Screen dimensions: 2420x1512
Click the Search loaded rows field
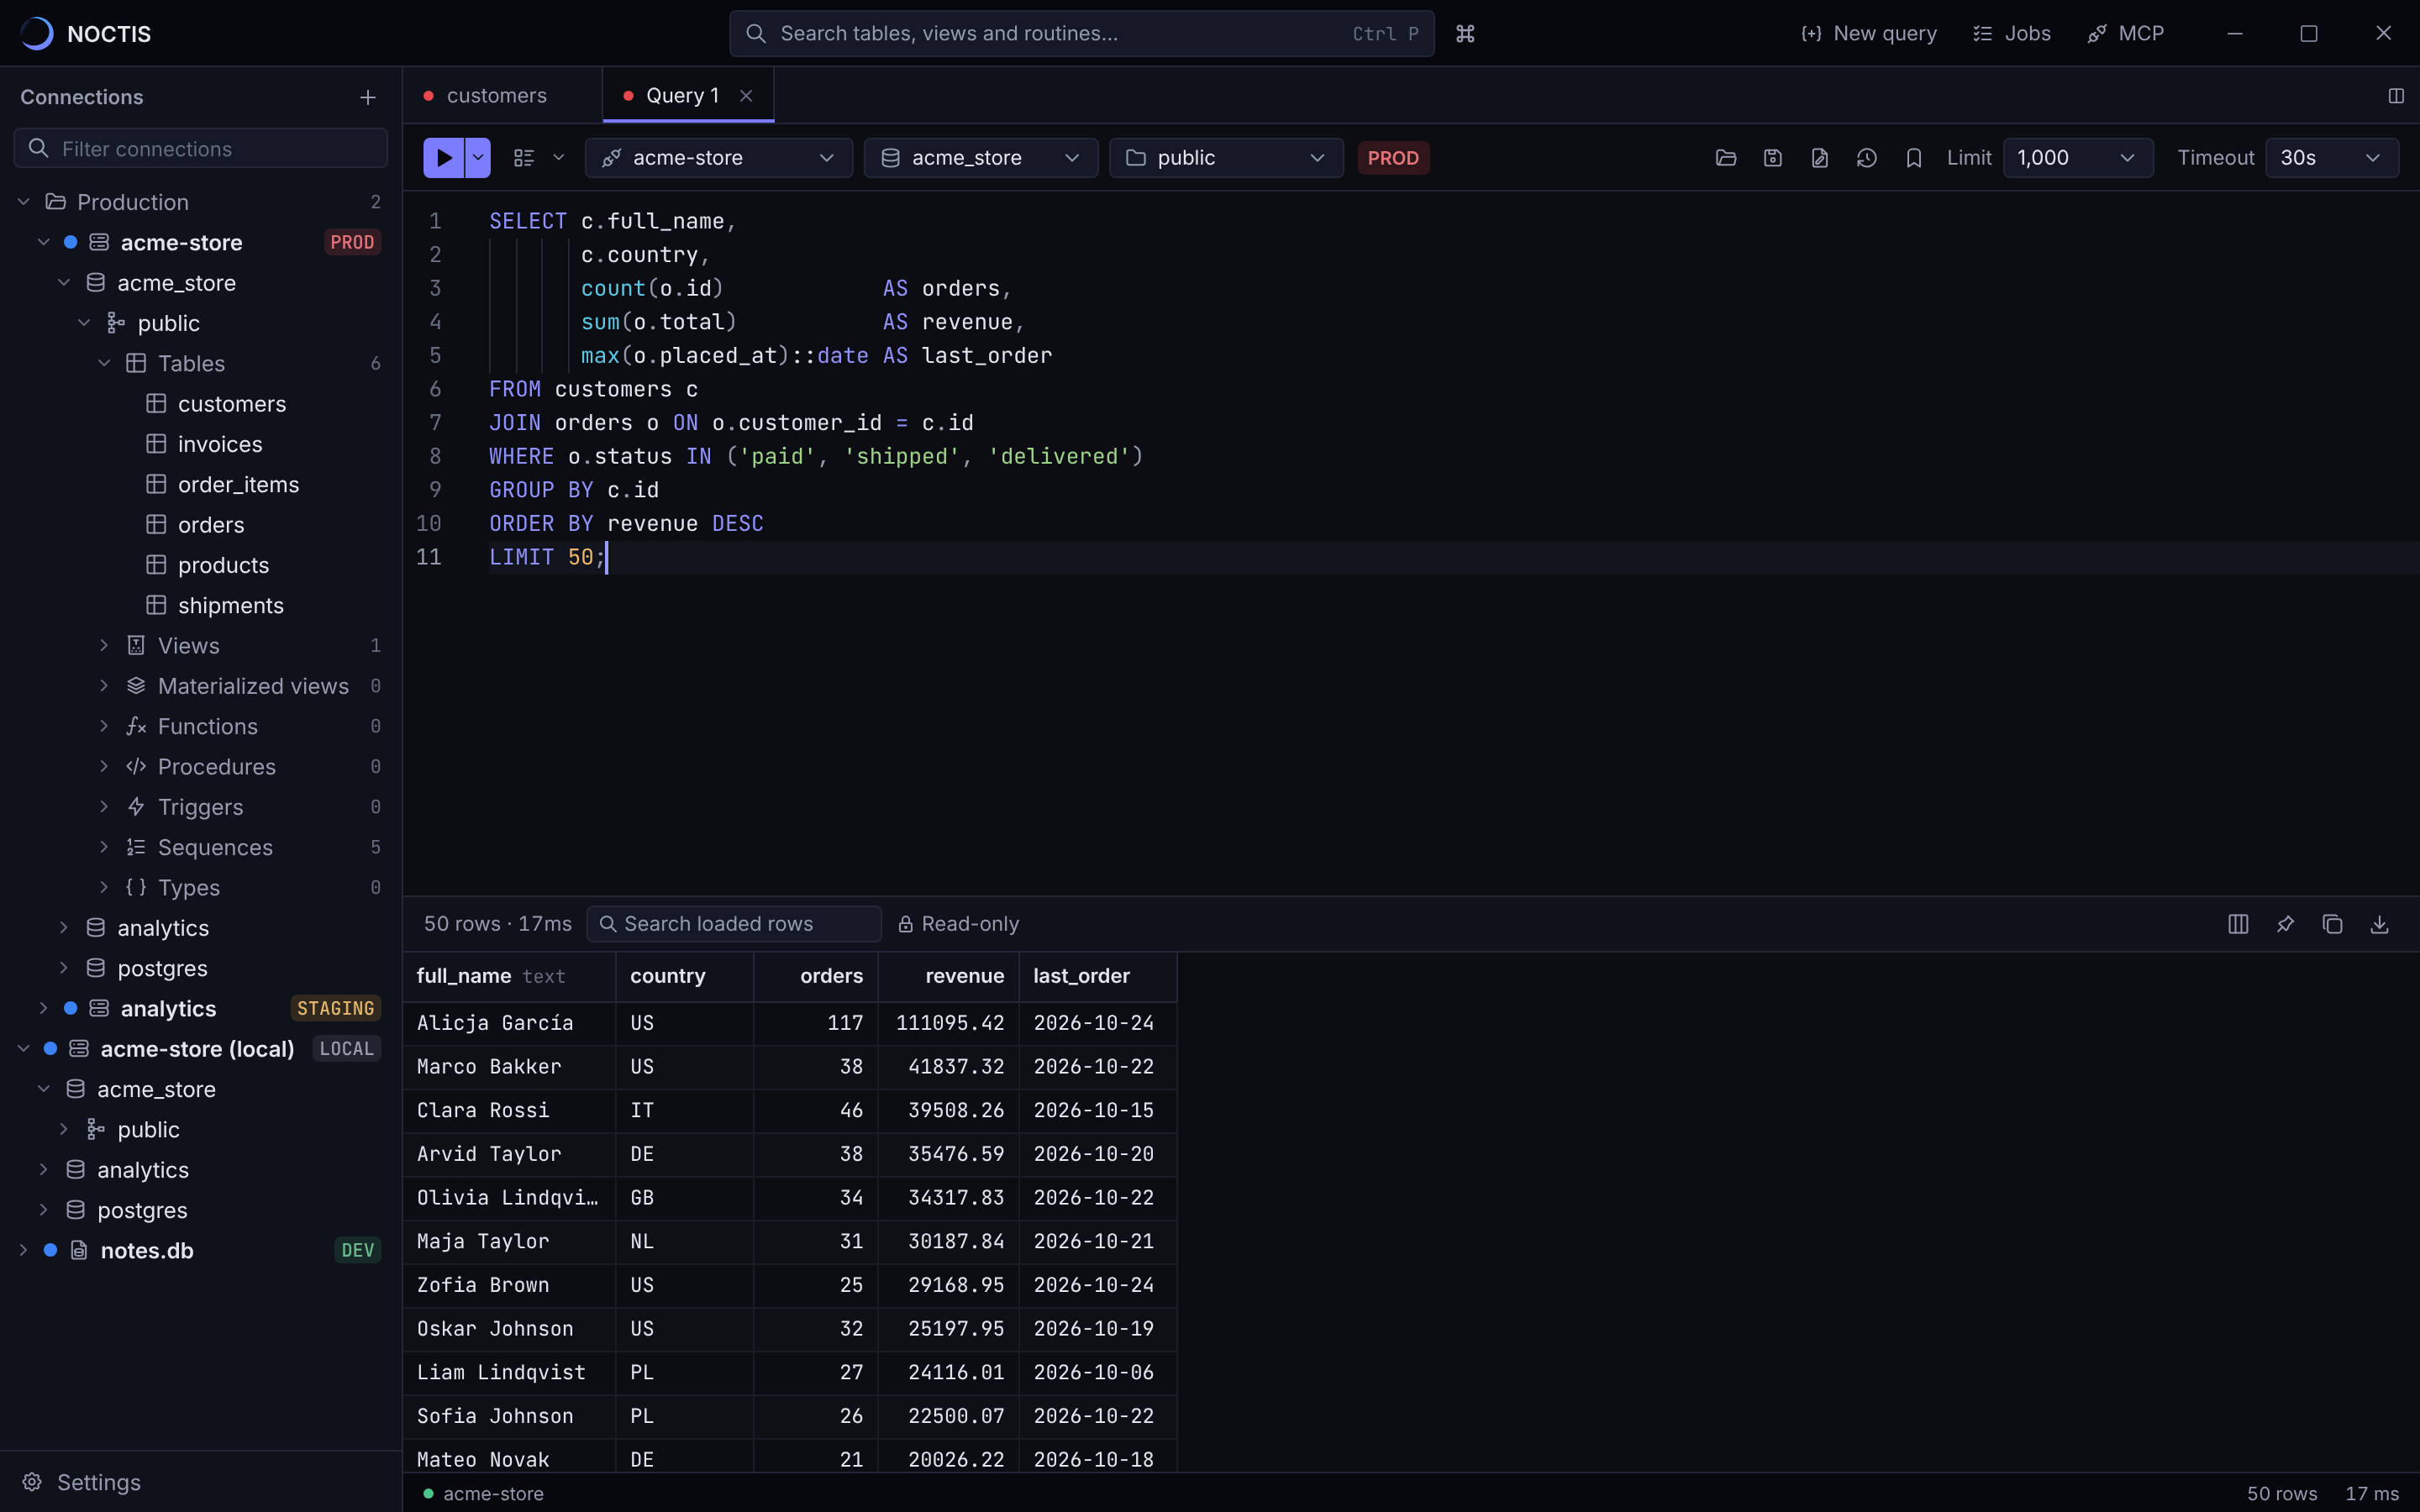734,924
